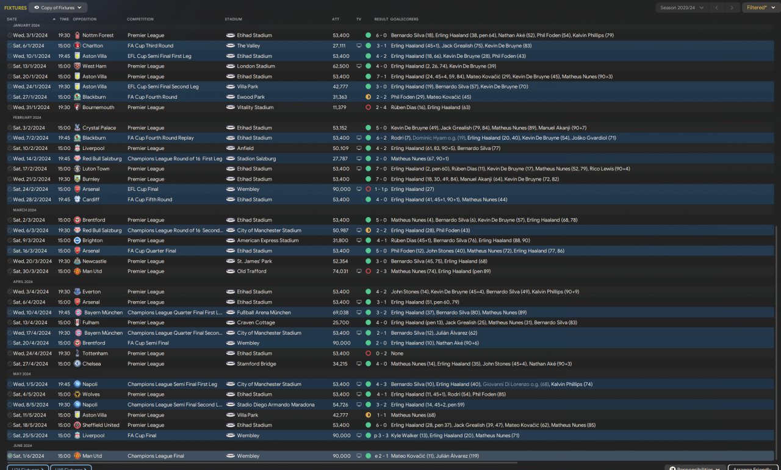Open the FA Cup Third Round competition link

pos(150,46)
